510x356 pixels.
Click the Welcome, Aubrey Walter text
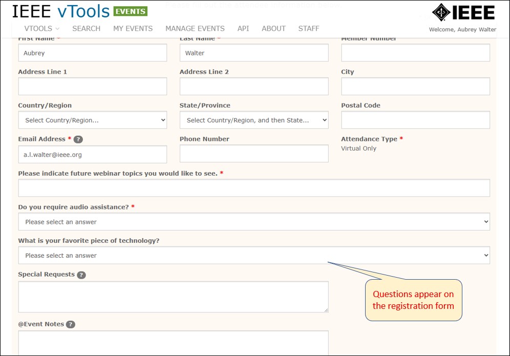pyautogui.click(x=462, y=29)
